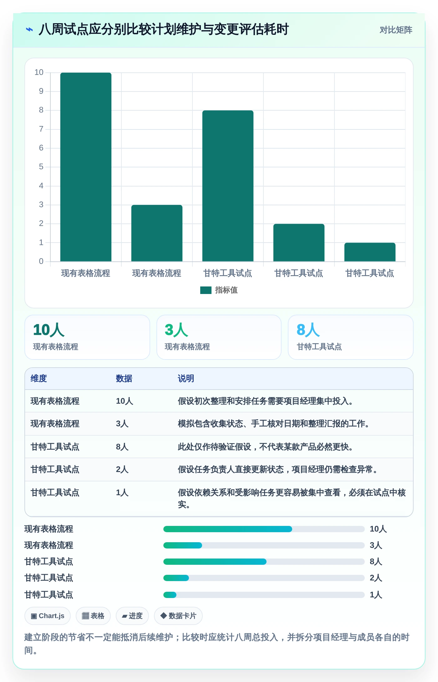Click the grid icon in 表格 chip
The width and height of the screenshot is (438, 682).
pyautogui.click(x=85, y=616)
